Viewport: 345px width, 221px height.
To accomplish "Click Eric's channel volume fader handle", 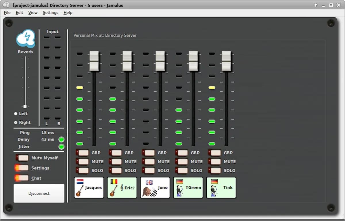I will (127, 61).
